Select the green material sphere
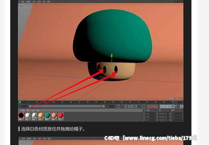Screen dimensions: 209x145 [48, 115]
